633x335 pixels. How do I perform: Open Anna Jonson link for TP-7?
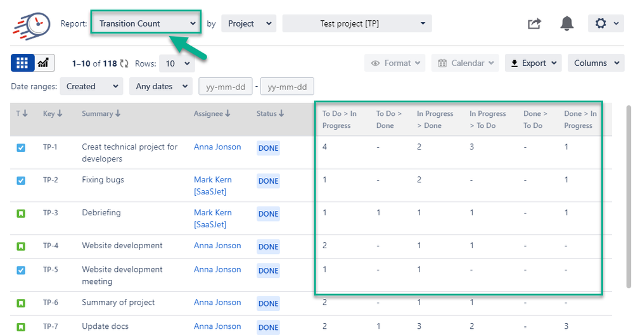pos(217,326)
